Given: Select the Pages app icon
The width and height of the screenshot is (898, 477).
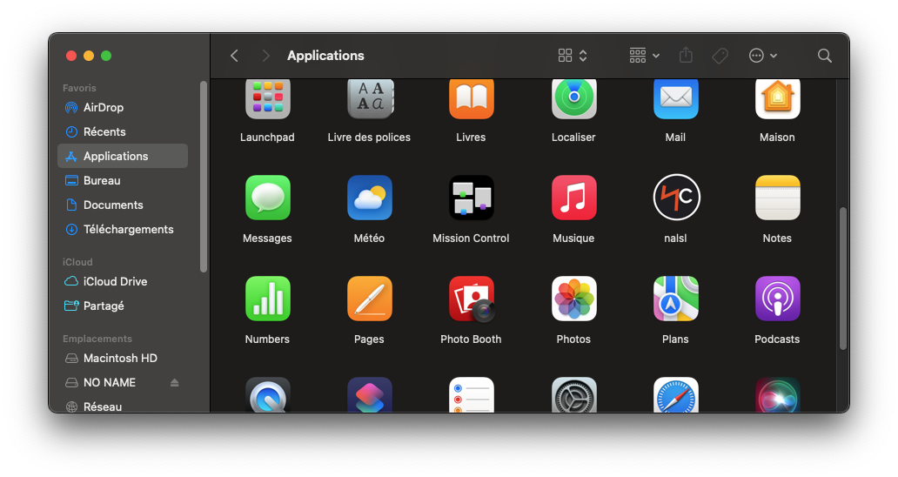Looking at the screenshot, I should click(370, 299).
